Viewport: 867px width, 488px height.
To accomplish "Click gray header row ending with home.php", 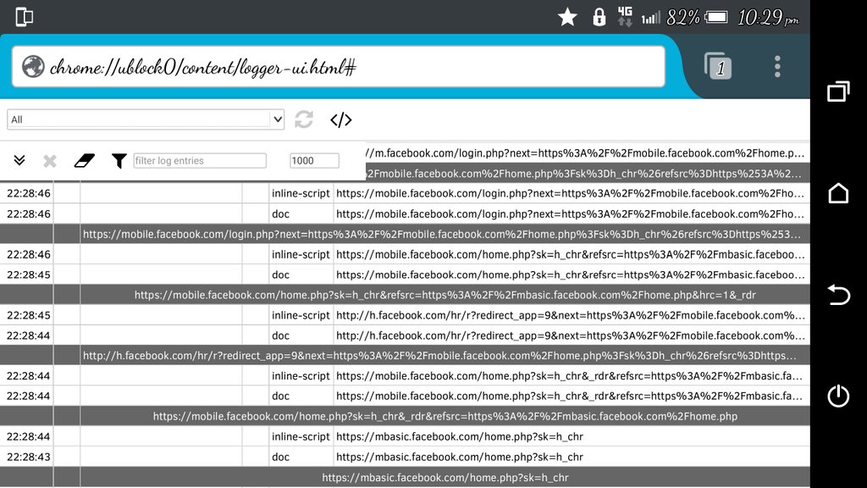I will point(405,416).
